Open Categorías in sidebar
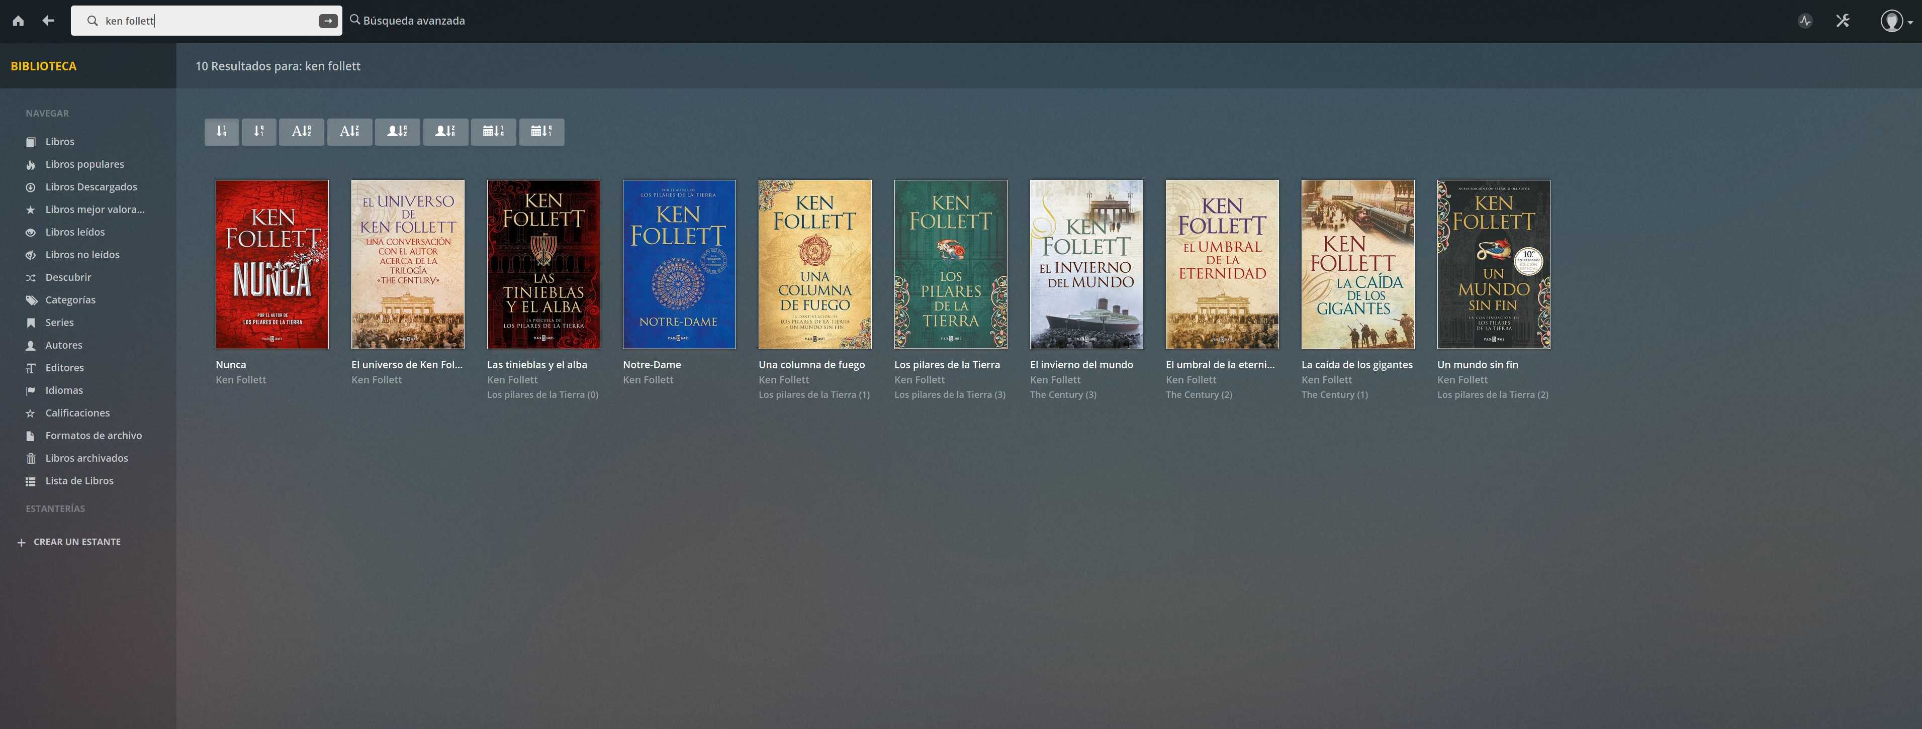The image size is (1922, 729). click(70, 299)
